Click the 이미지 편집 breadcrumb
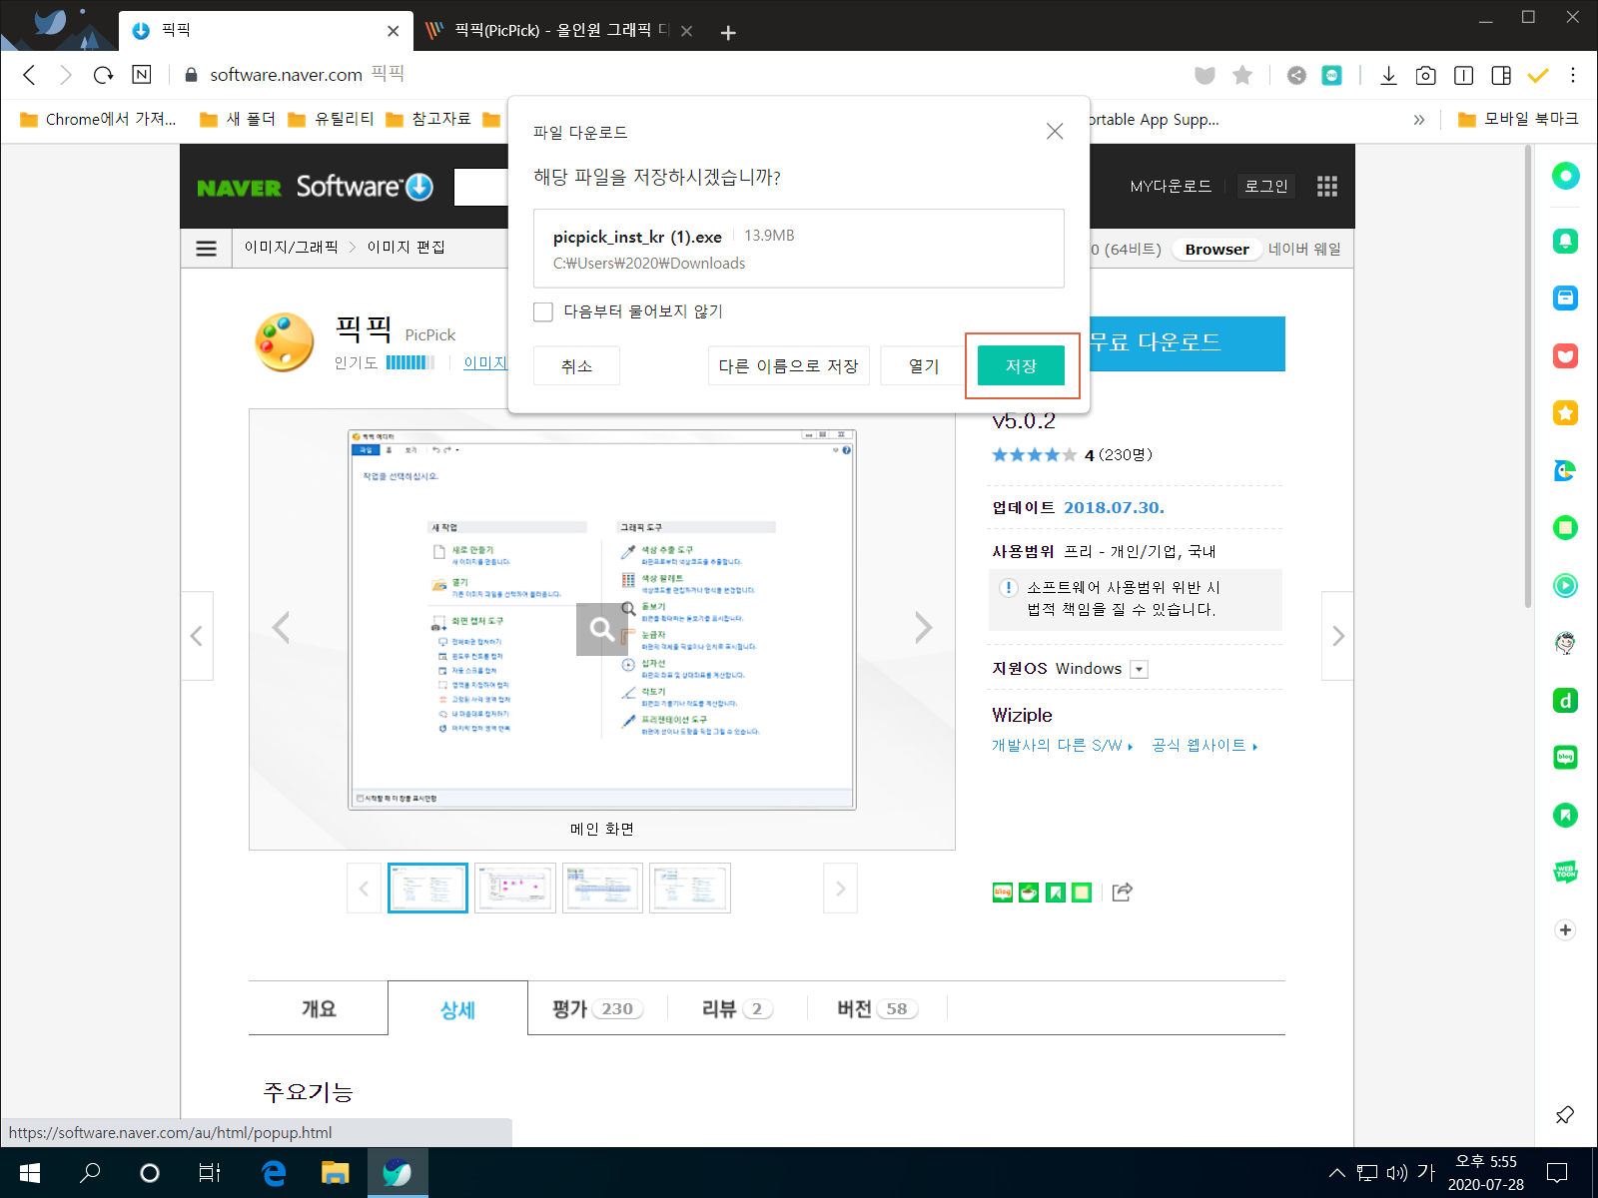The width and height of the screenshot is (1598, 1198). pyautogui.click(x=406, y=248)
